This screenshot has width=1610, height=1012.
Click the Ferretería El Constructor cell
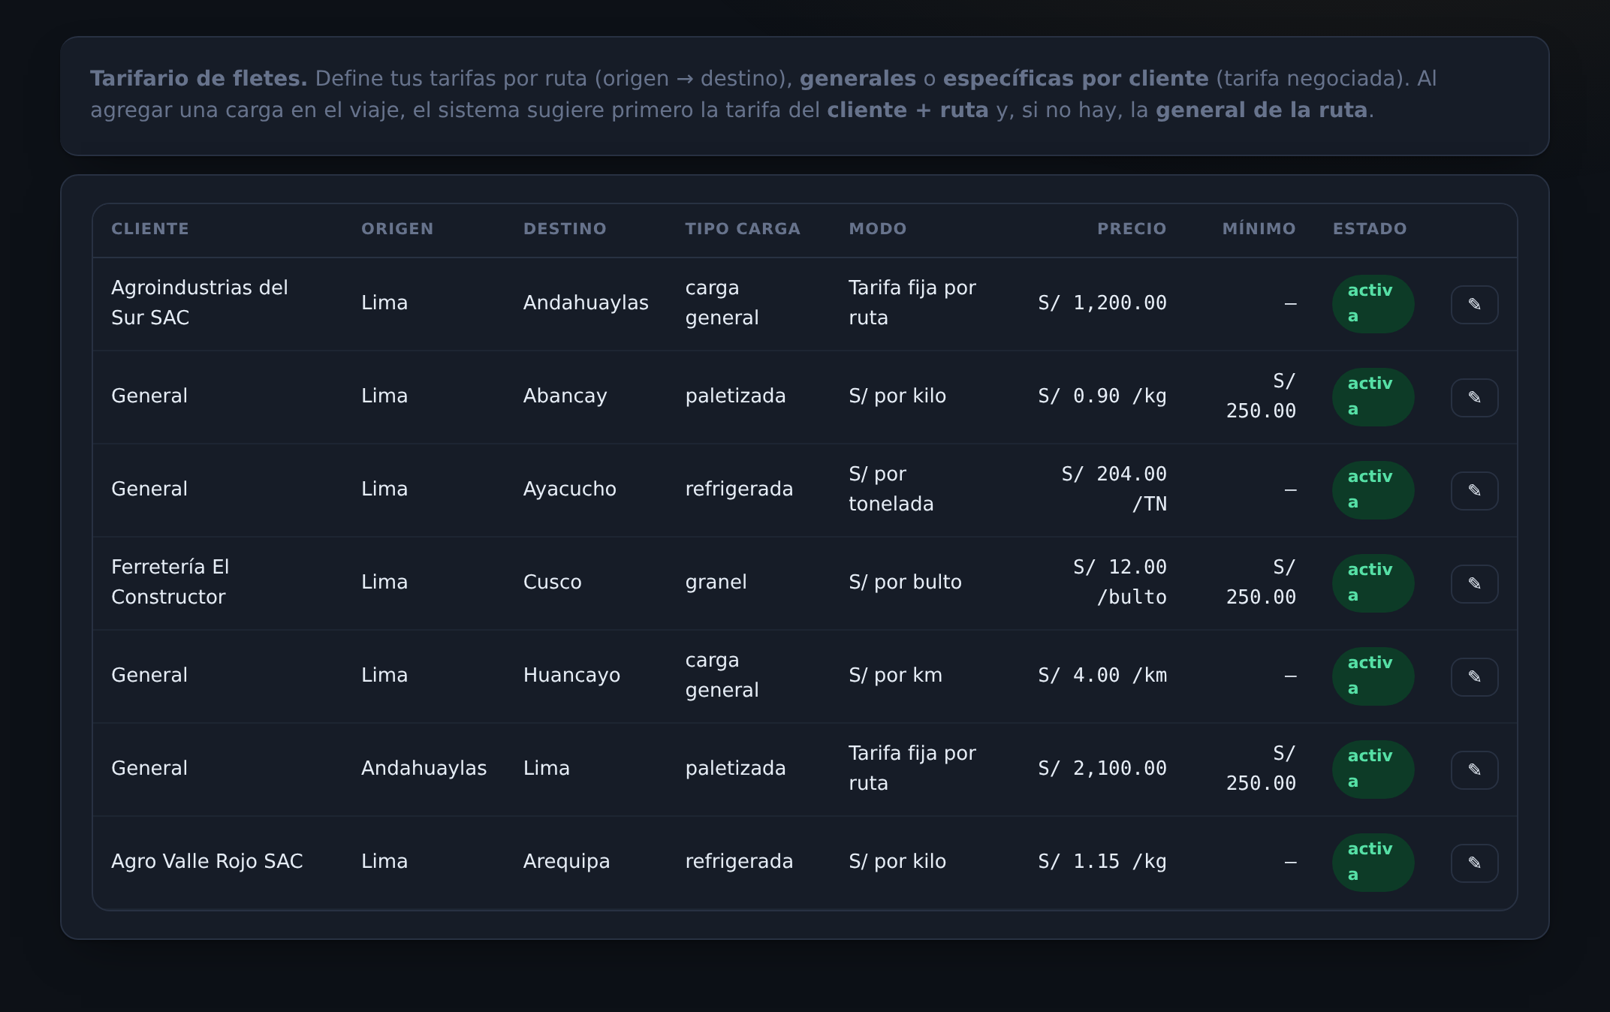pos(170,582)
